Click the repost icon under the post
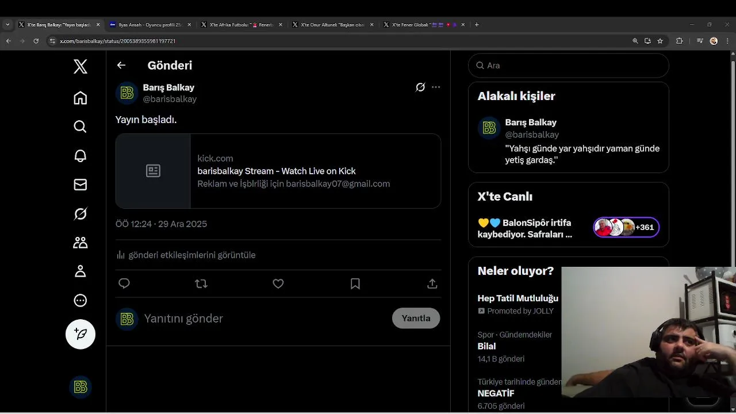736x414 pixels. pos(201,283)
